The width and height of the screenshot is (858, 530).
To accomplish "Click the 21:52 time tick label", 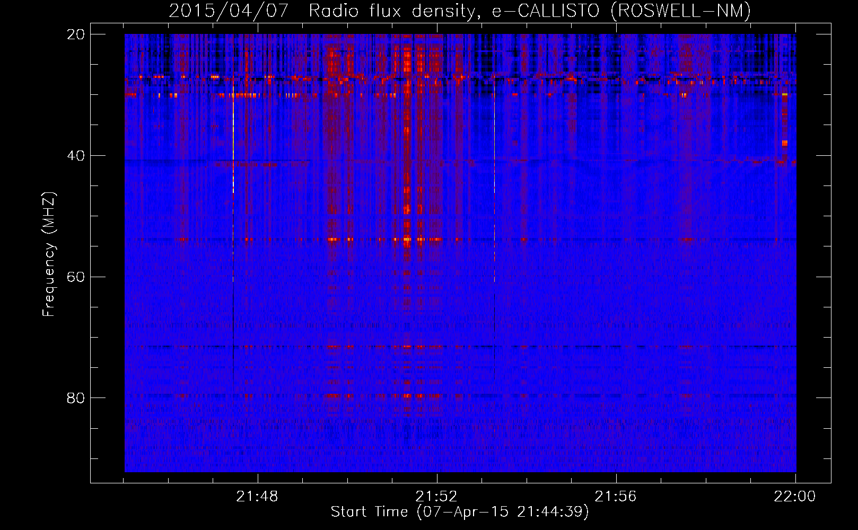I will (x=436, y=497).
